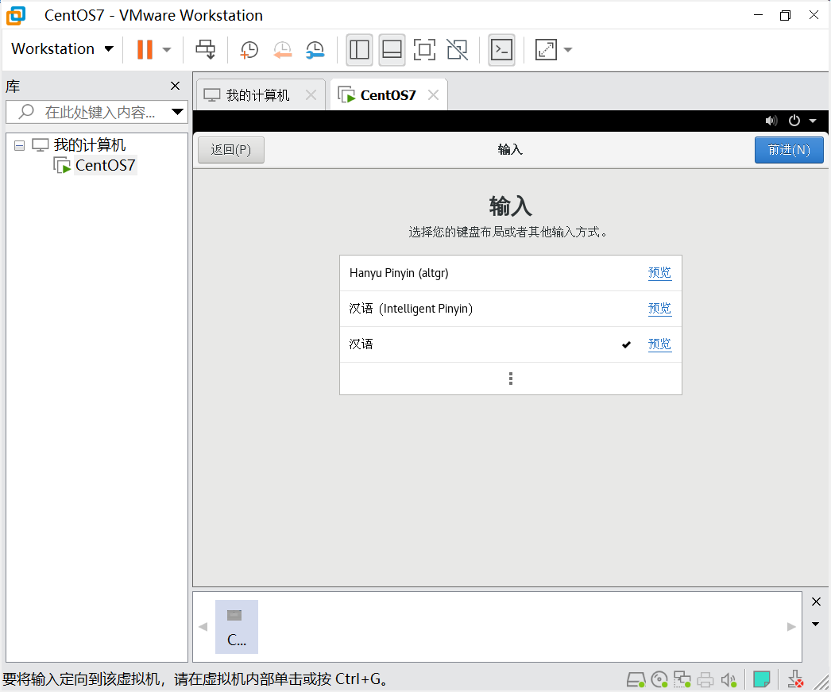Screen dimensions: 831x692
Task: Open power options dropdown next to pause
Action: click(167, 50)
